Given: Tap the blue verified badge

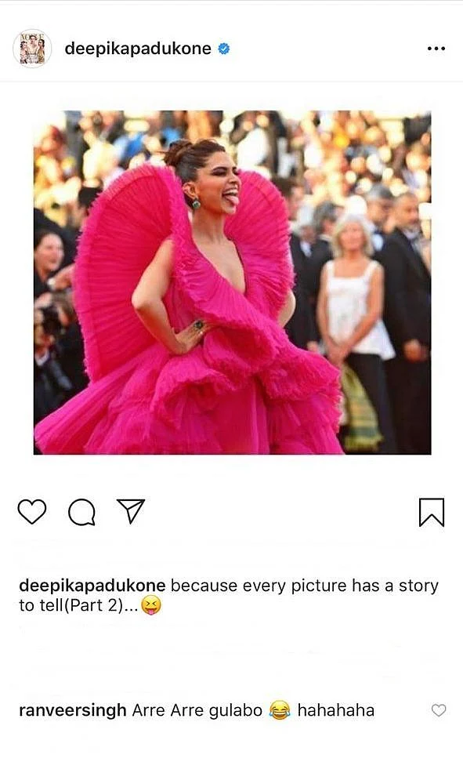Looking at the screenshot, I should 223,49.
